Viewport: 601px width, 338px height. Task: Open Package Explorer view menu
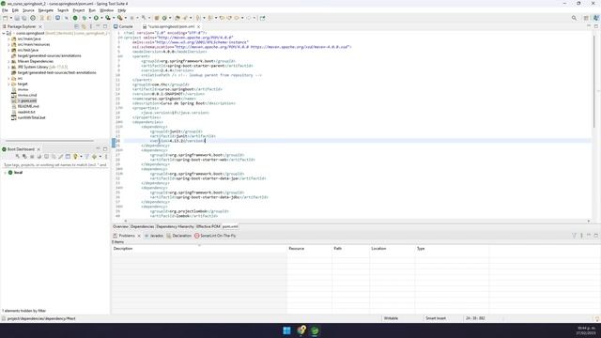tap(91, 26)
